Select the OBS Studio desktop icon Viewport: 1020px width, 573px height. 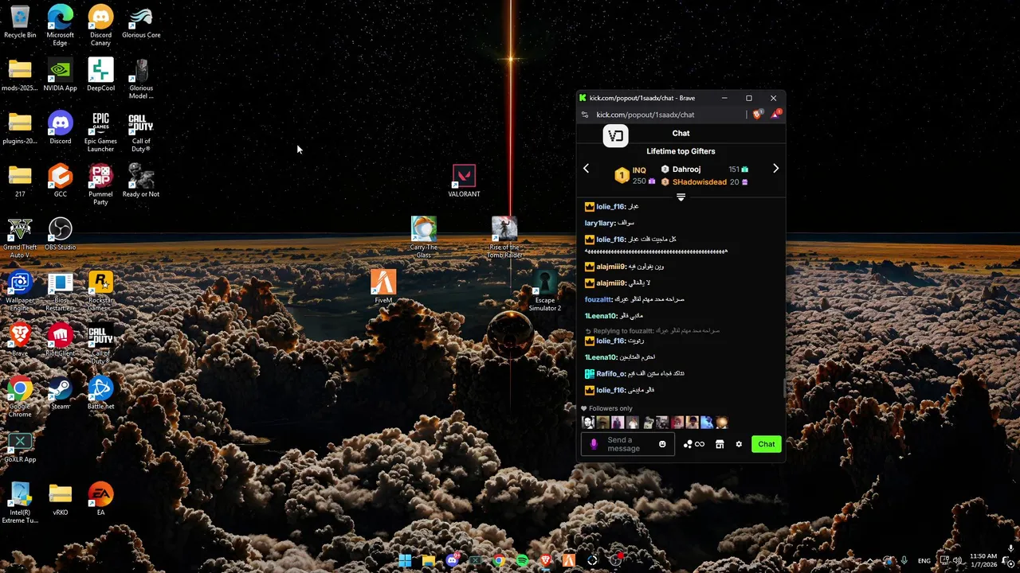click(60, 234)
